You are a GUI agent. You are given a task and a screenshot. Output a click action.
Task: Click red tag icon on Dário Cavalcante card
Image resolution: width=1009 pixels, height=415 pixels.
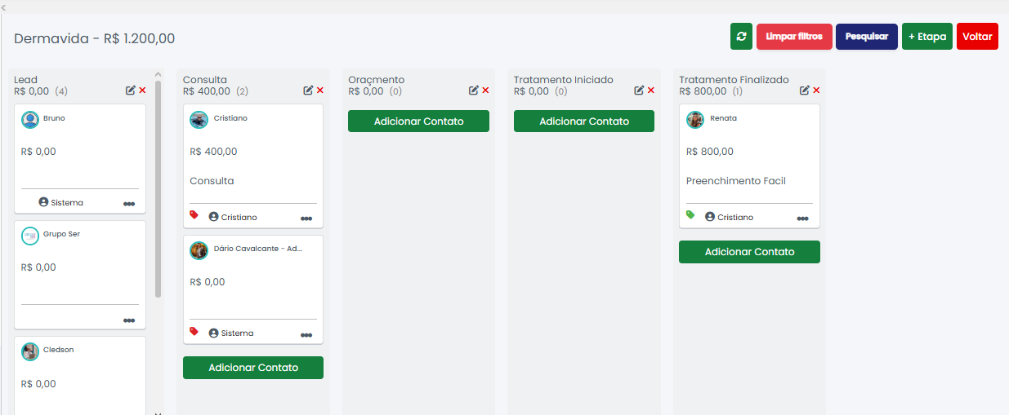pos(194,331)
